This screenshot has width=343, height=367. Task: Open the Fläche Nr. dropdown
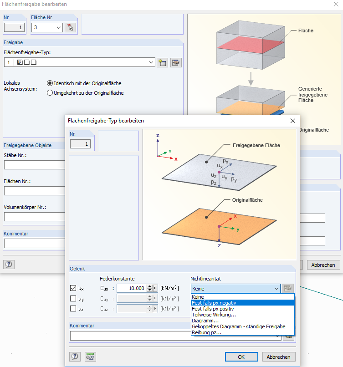pyautogui.click(x=58, y=28)
